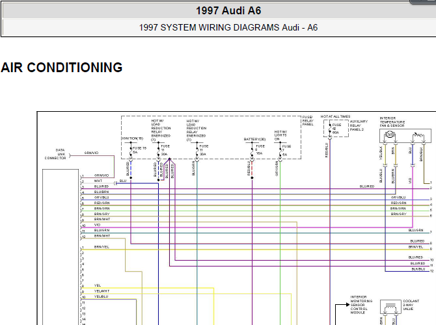
Task: Select the right-side "BLU/GRN" label at pin 7
Action: pyautogui.click(x=416, y=230)
